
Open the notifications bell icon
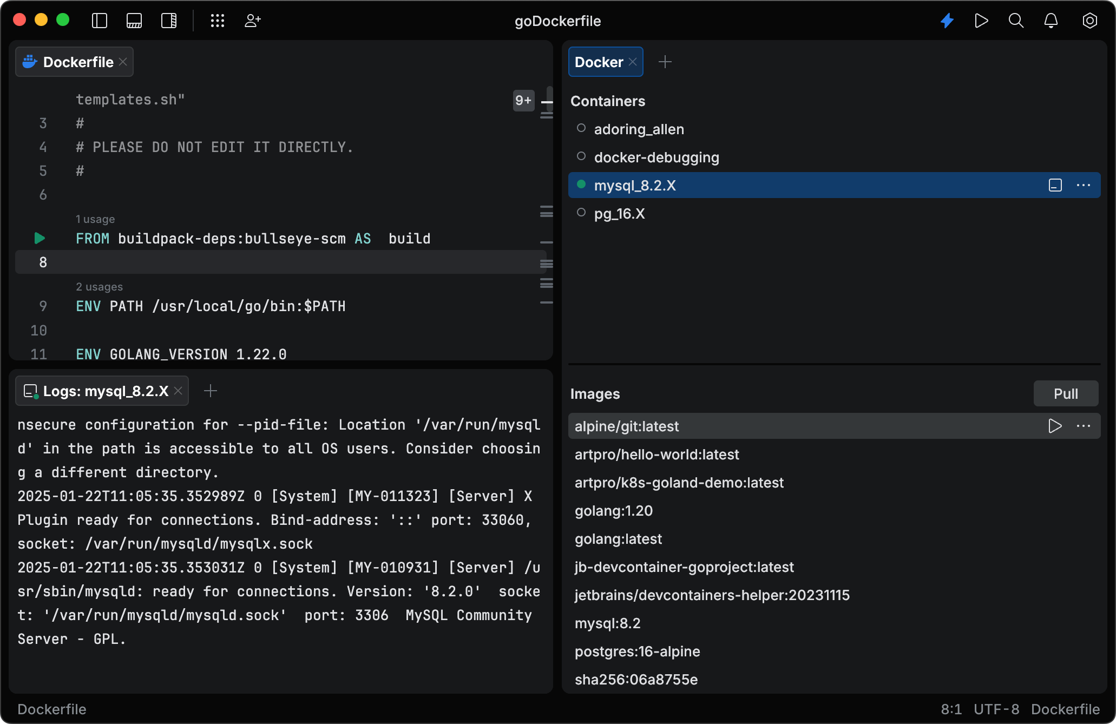coord(1051,21)
